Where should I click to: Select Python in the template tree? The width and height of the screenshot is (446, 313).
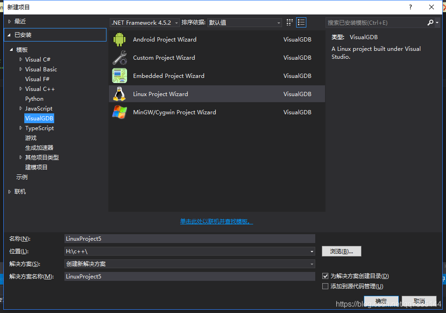coord(34,98)
